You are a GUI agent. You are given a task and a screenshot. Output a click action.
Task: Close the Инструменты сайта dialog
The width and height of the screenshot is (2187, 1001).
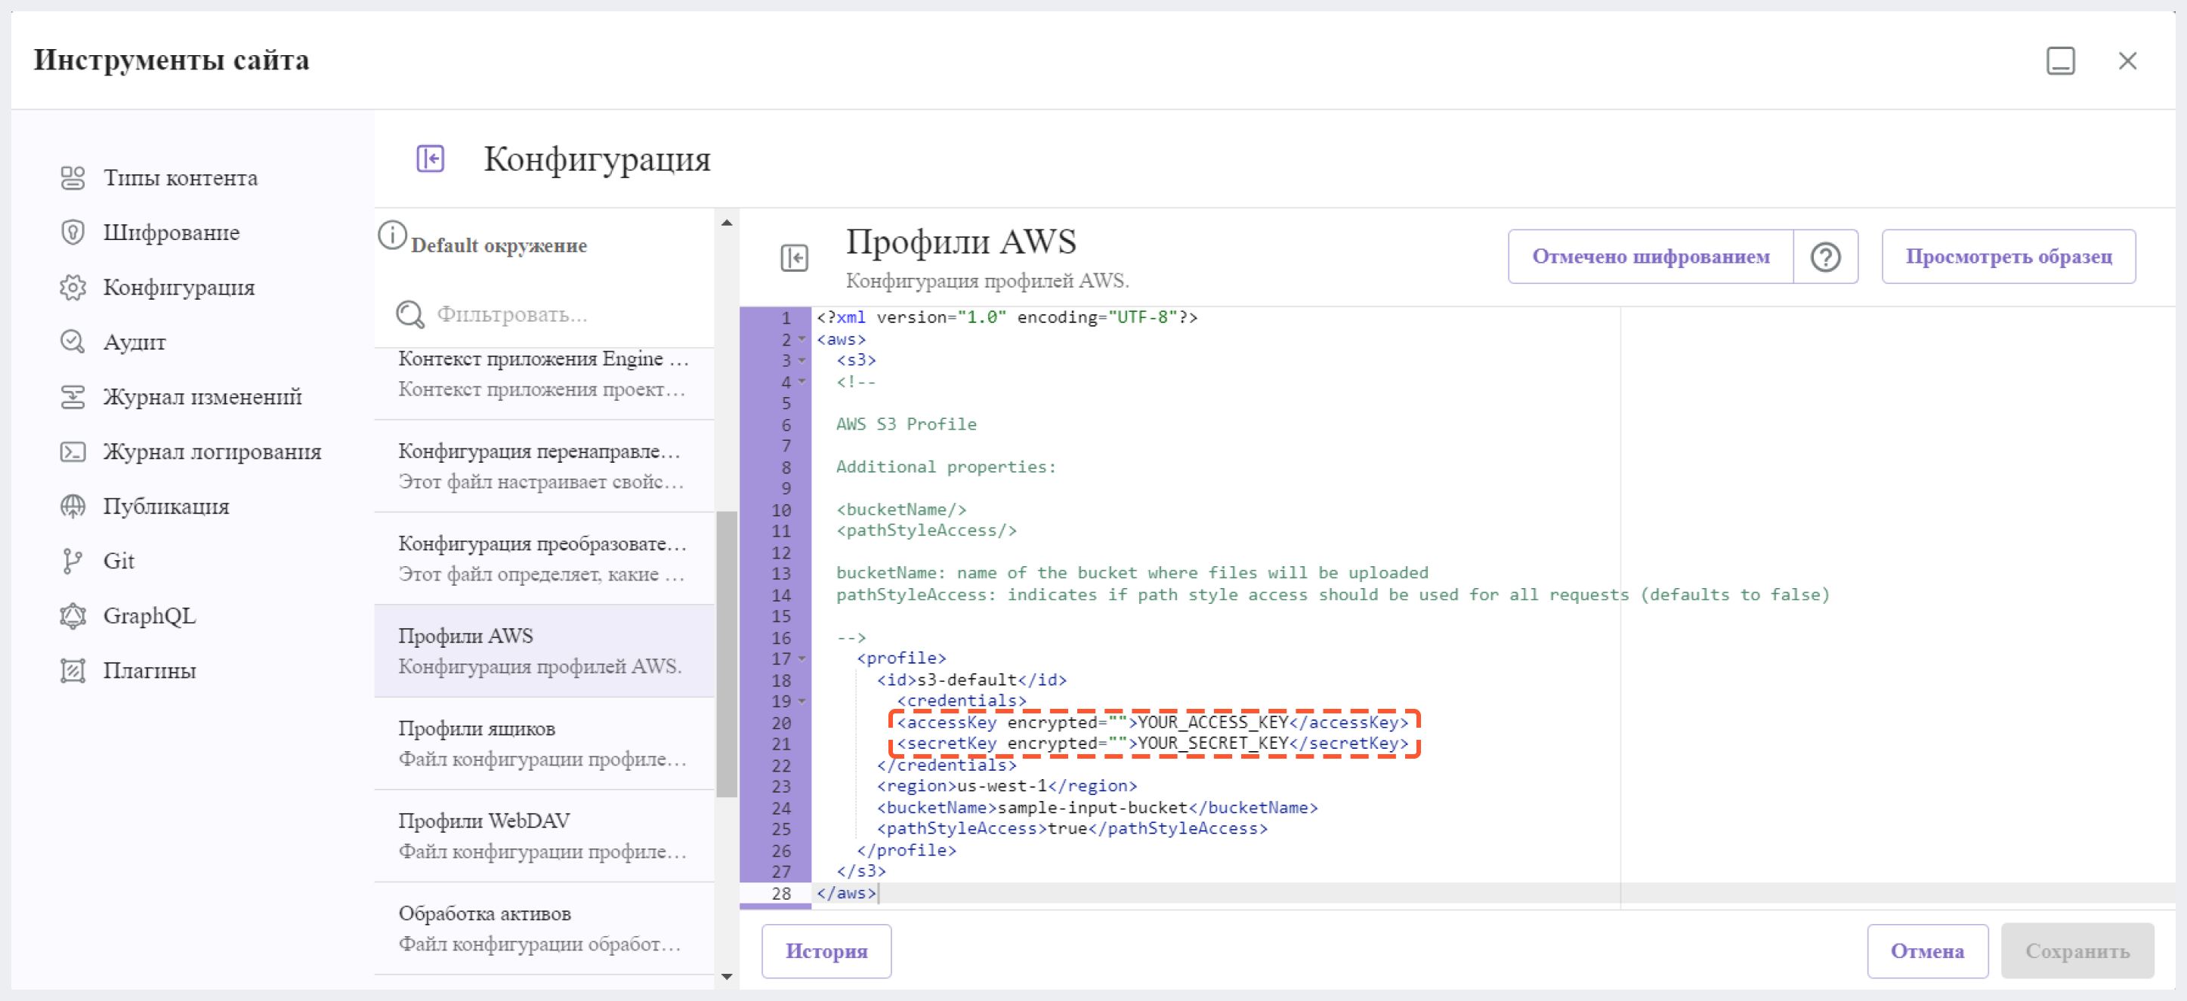[2127, 61]
